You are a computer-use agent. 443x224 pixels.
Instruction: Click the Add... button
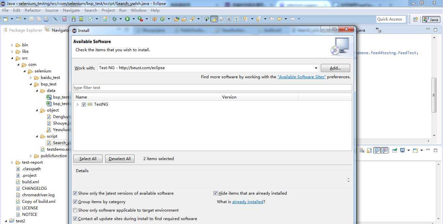(x=335, y=68)
